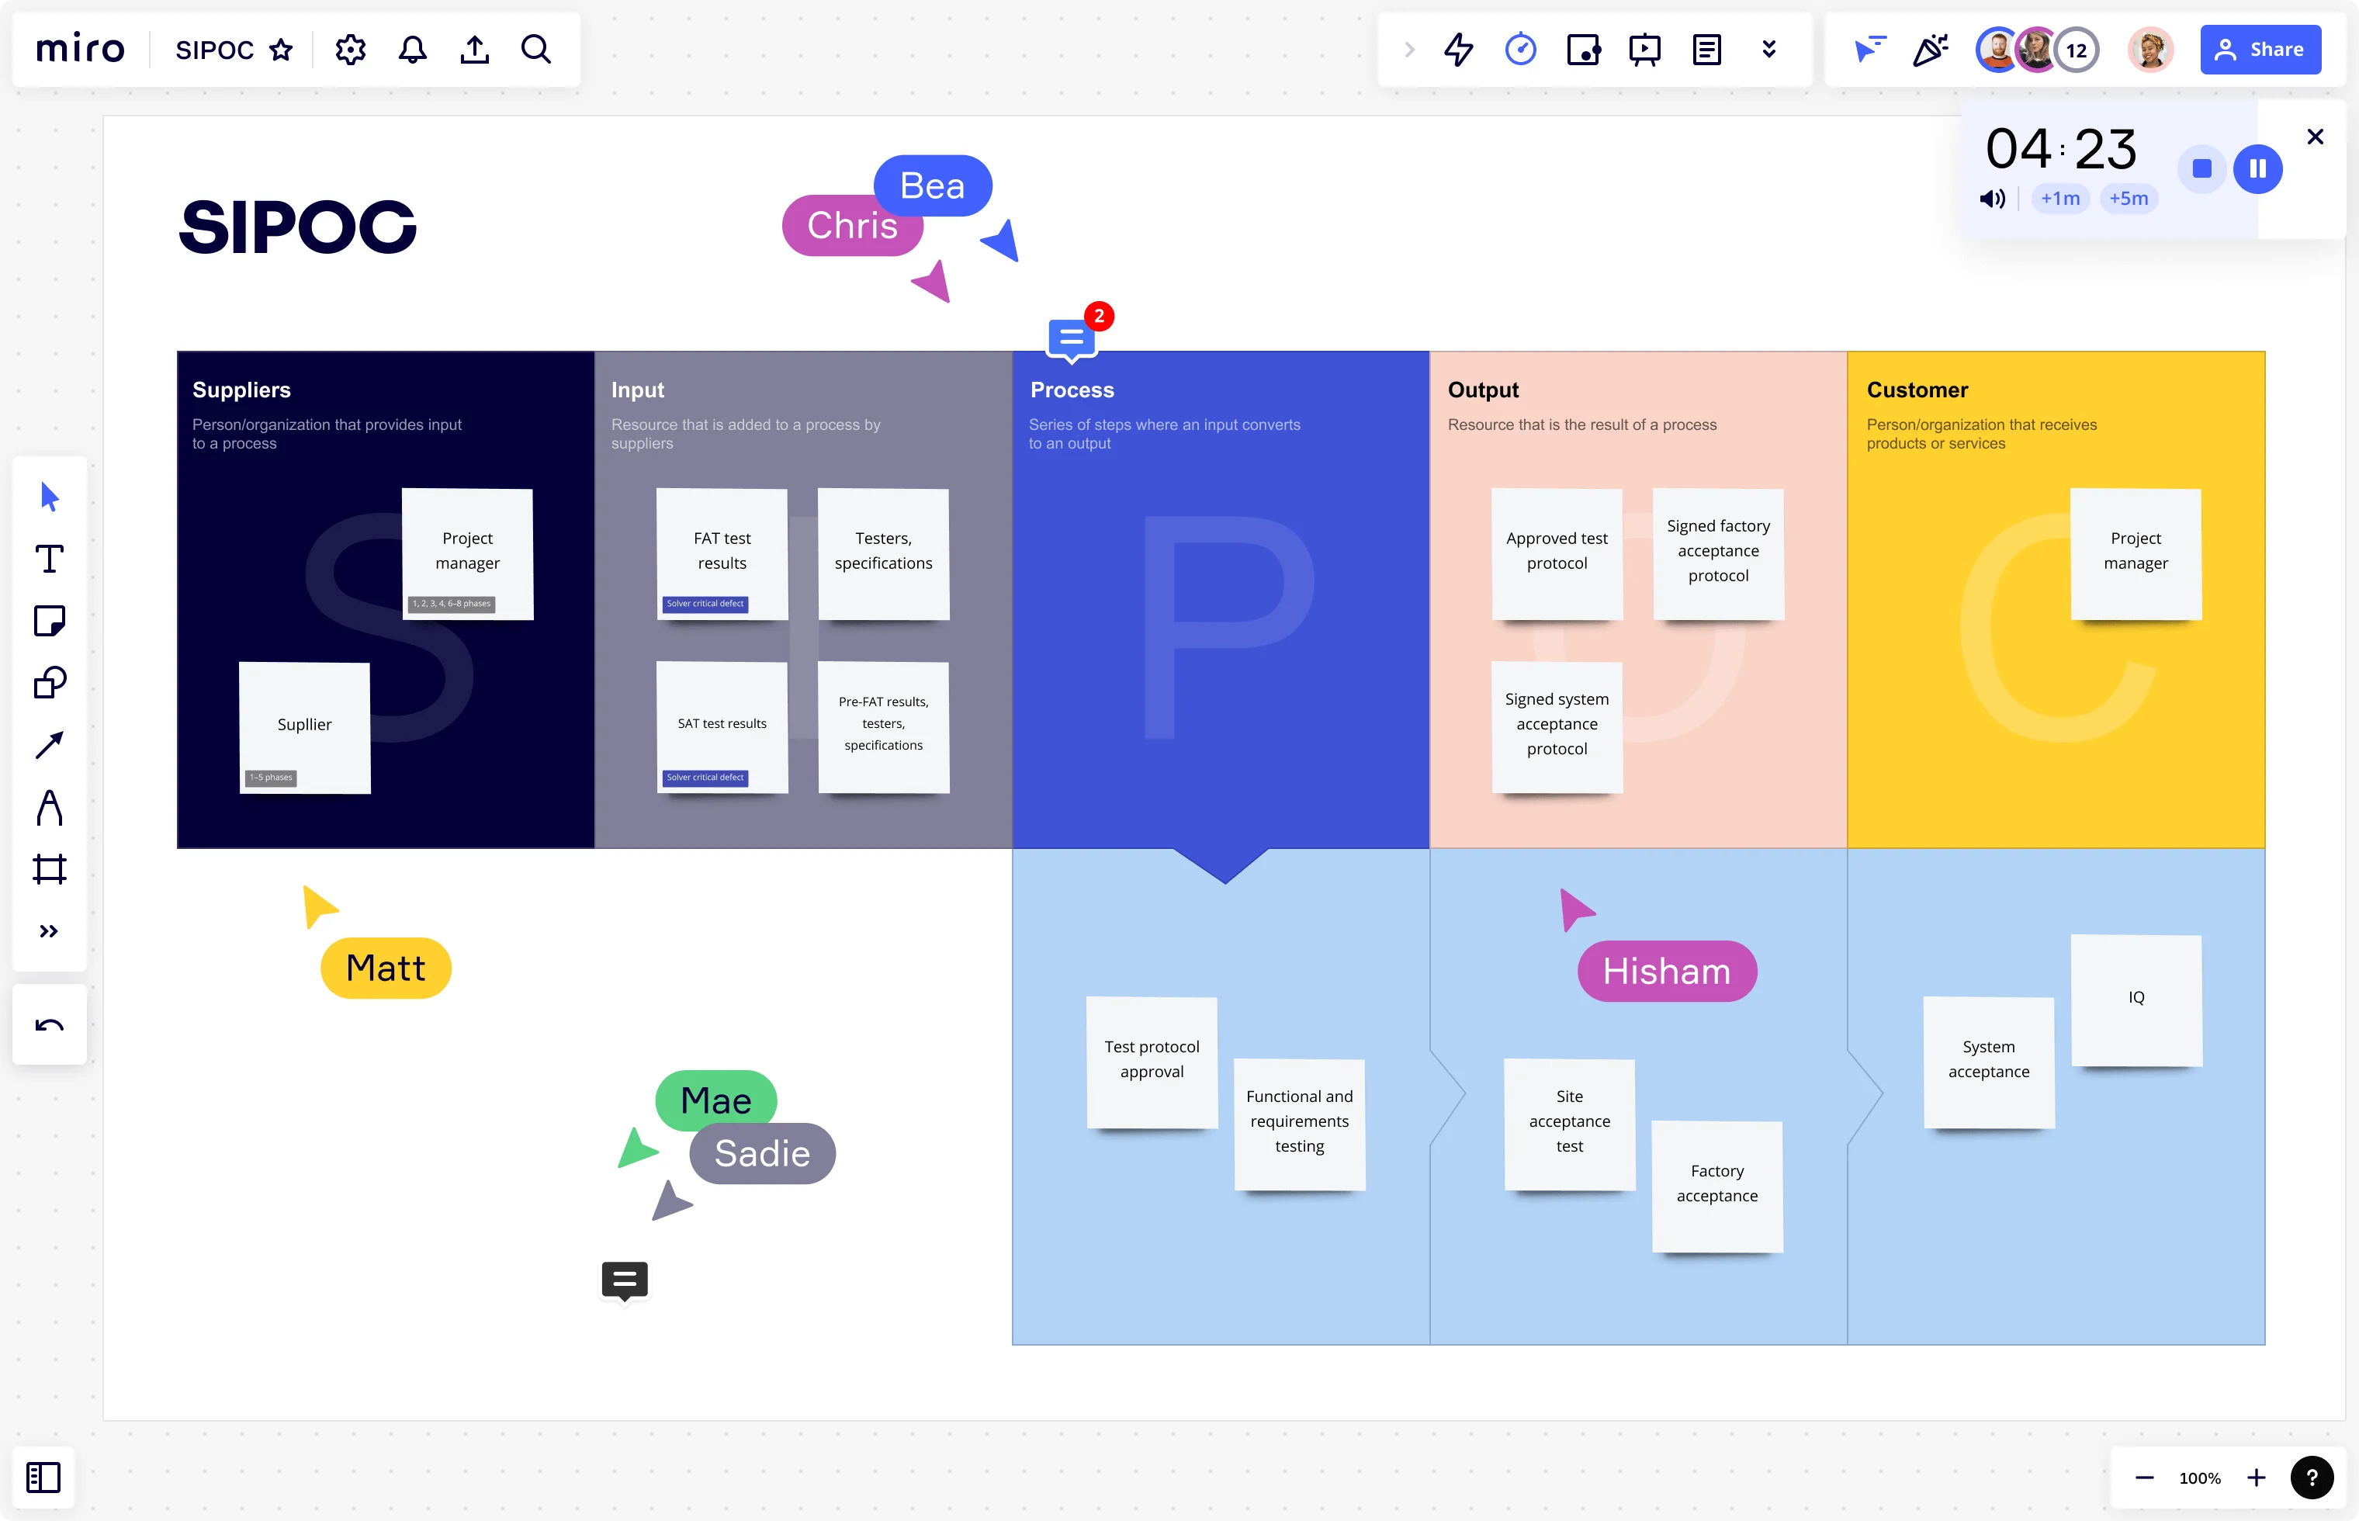This screenshot has width=2359, height=1521.
Task: Select the Frame tool
Action: coord(50,869)
